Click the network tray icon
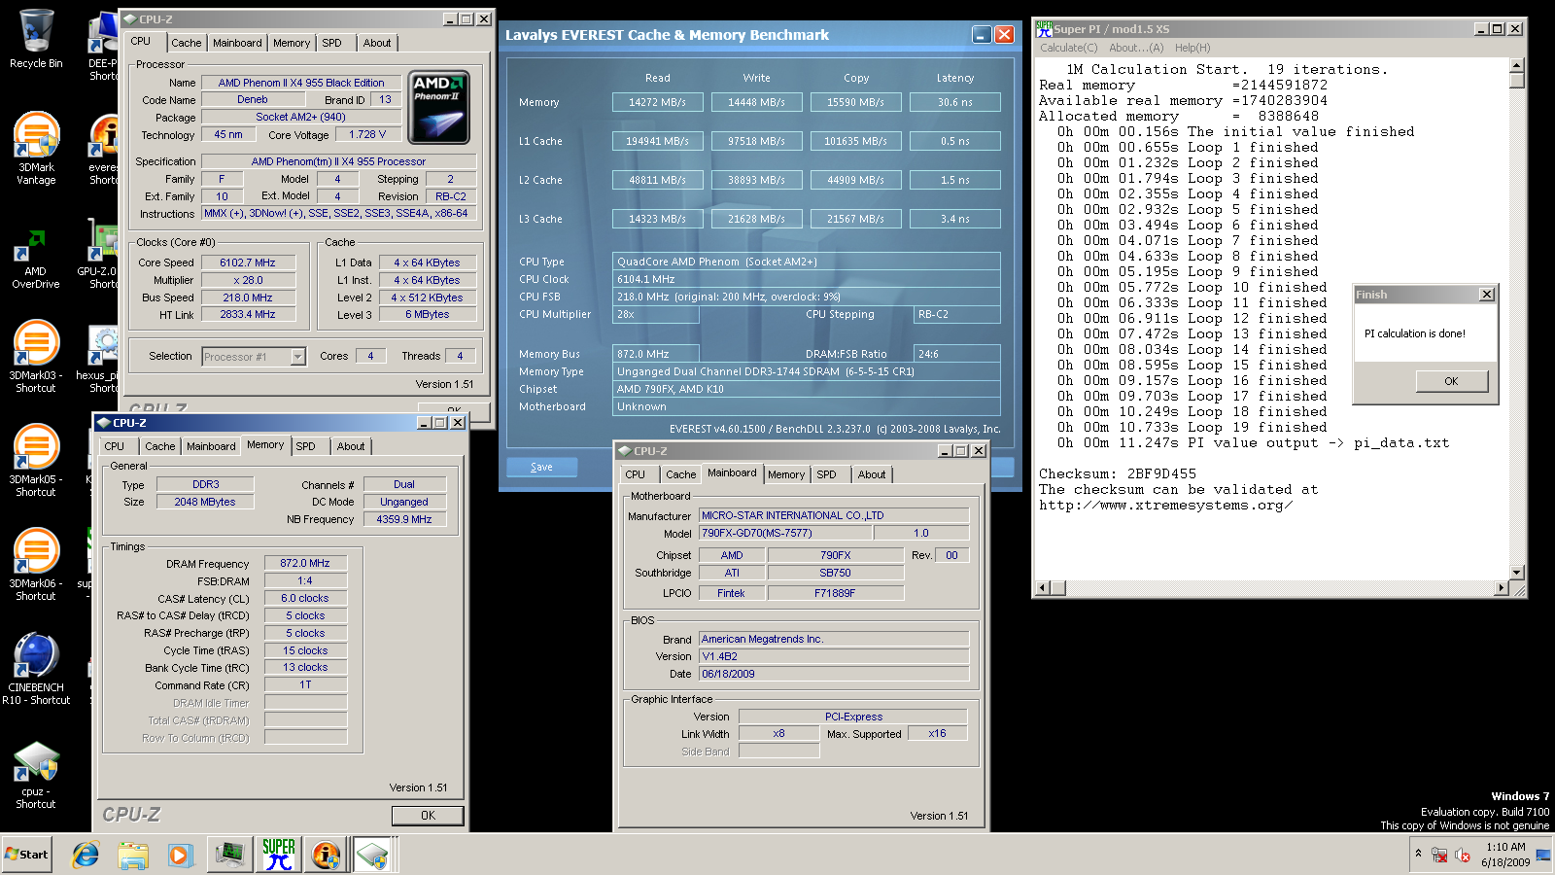This screenshot has width=1555, height=875. 1439,855
